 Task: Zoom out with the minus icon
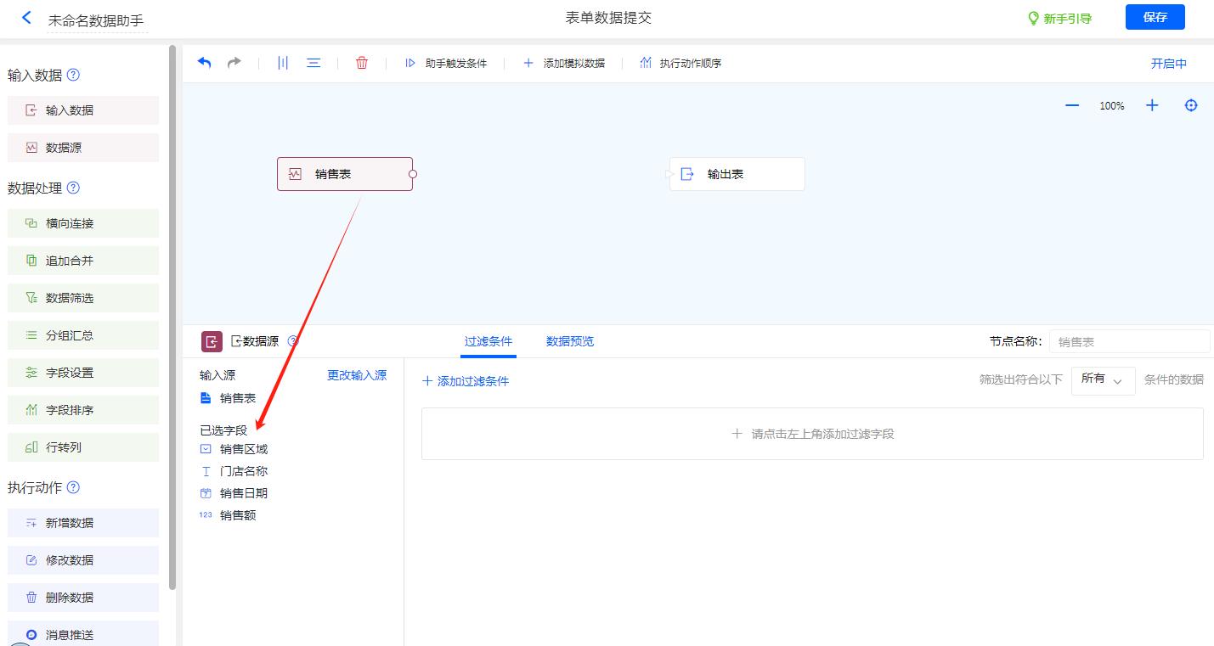pos(1072,105)
